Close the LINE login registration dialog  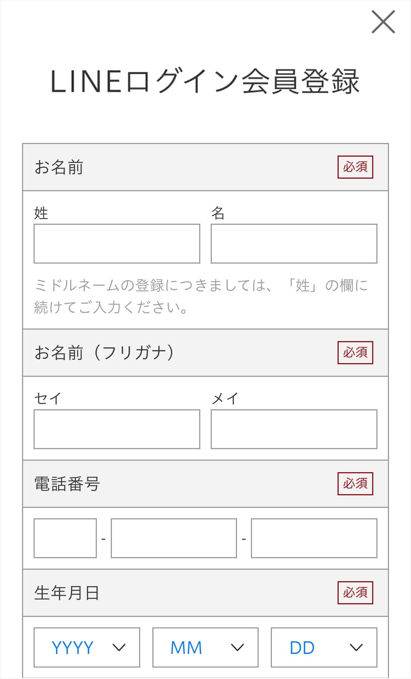[383, 22]
